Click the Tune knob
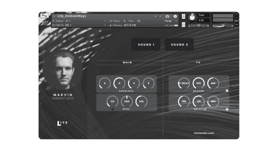Viewport: 278px width, 151px height. coord(193,18)
